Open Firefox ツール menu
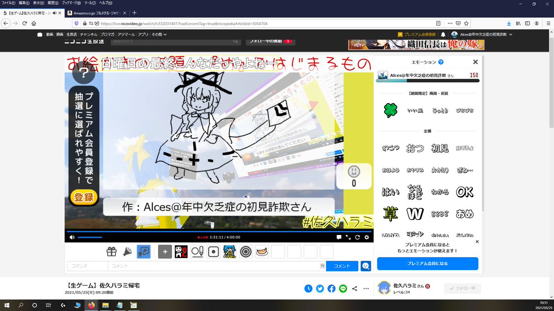The width and height of the screenshot is (554, 311). tap(90, 3)
